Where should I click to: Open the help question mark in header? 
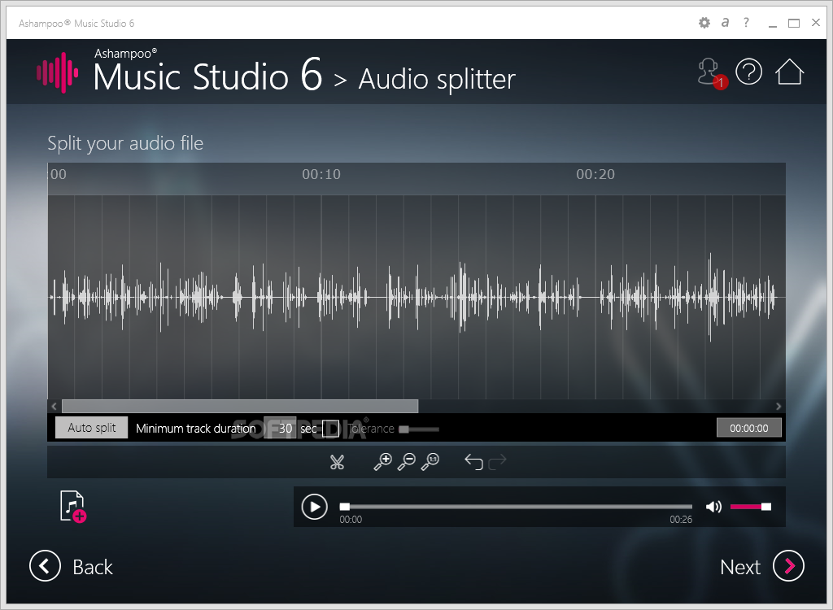(748, 72)
